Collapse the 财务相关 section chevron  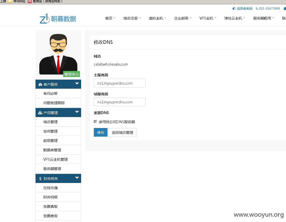click(77, 177)
